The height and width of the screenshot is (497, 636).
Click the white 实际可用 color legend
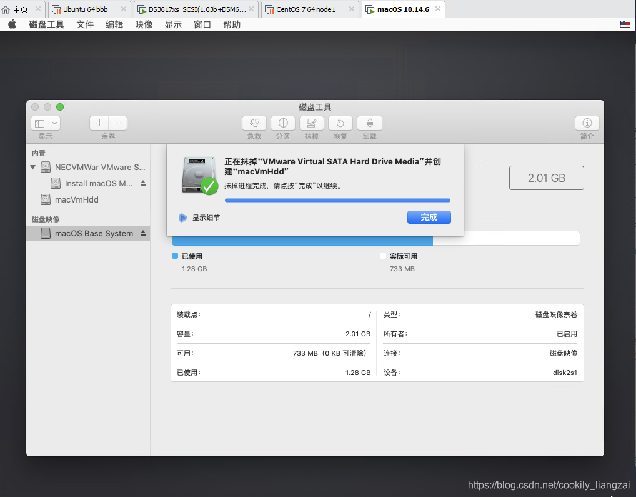coord(382,256)
